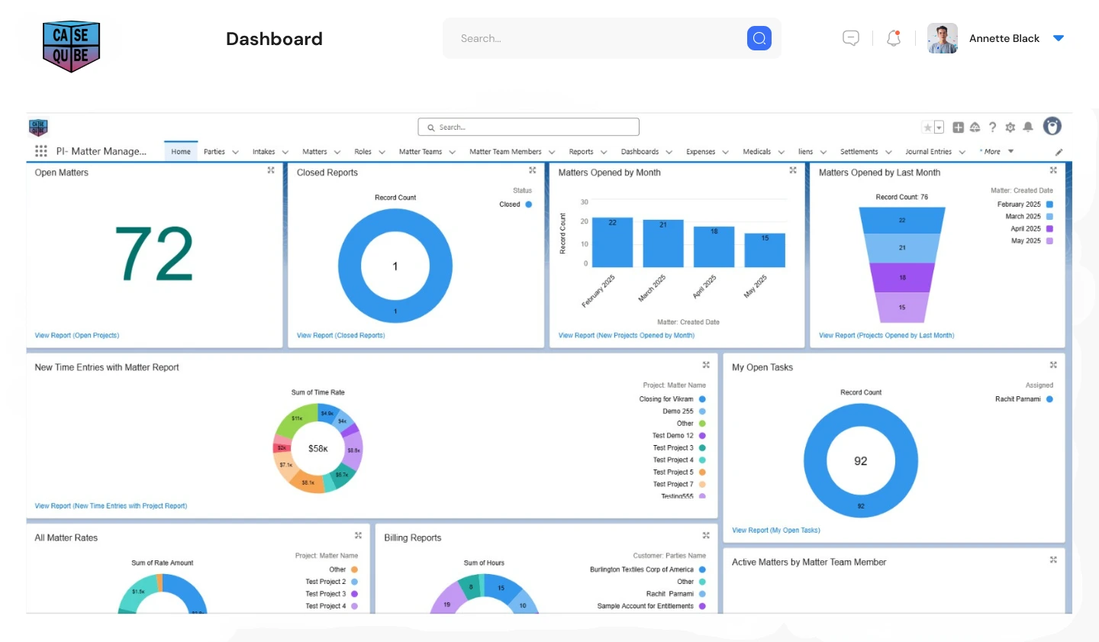Open the Settlements tab
The width and height of the screenshot is (1099, 642).
pos(859,151)
